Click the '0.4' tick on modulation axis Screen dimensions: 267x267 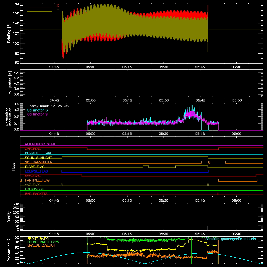click(16, 104)
